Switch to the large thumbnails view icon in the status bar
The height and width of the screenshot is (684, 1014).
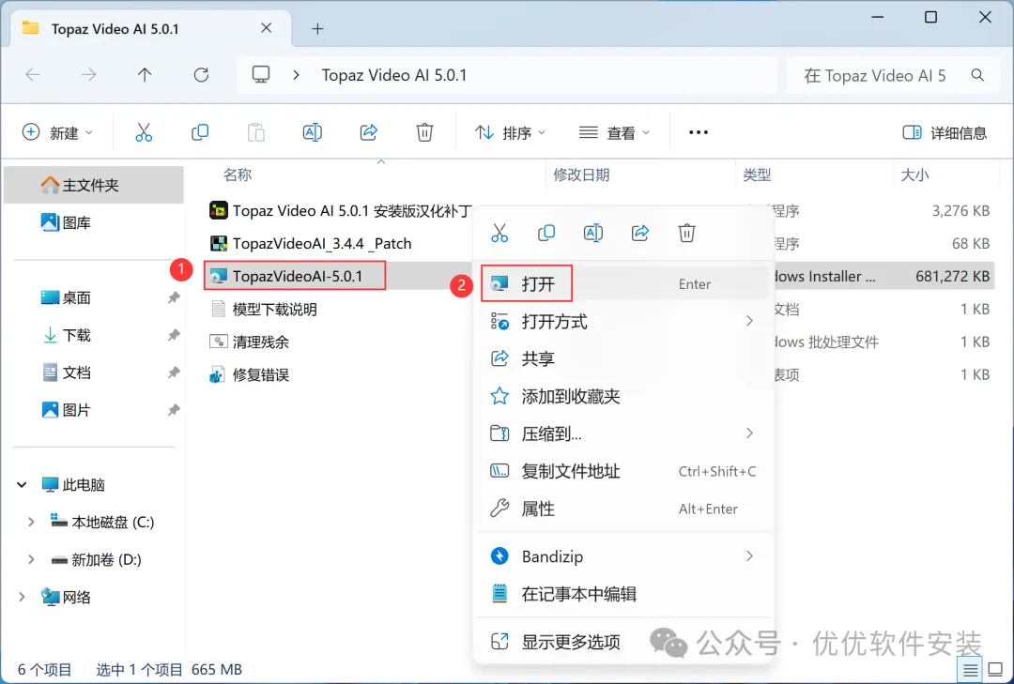(996, 671)
